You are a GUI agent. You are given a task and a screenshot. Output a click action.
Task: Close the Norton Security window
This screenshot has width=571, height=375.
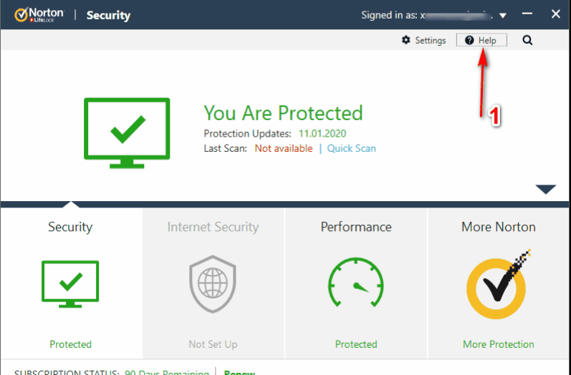[555, 14]
